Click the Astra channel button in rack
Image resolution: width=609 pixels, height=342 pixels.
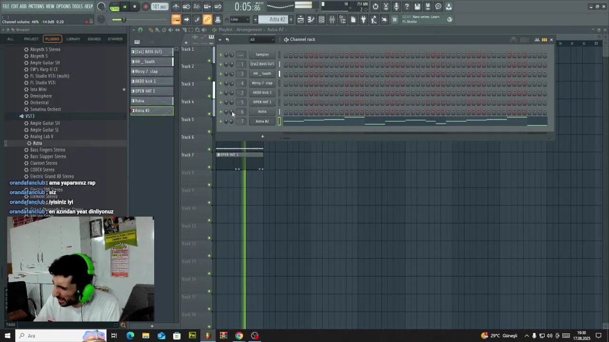pos(262,112)
